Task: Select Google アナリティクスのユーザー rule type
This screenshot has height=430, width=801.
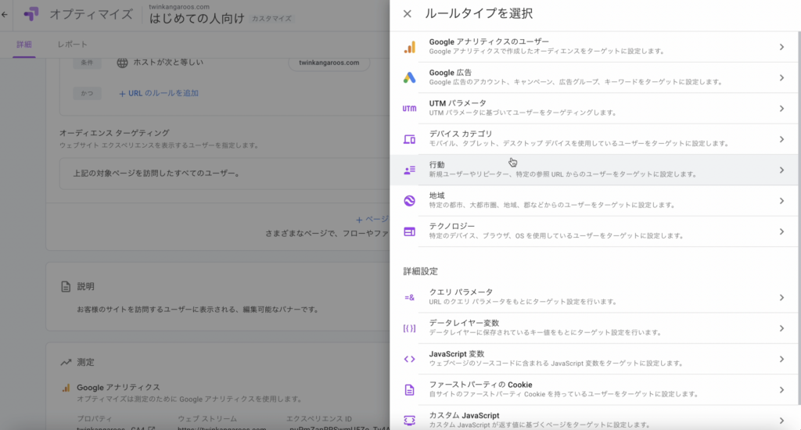Action: click(x=594, y=47)
